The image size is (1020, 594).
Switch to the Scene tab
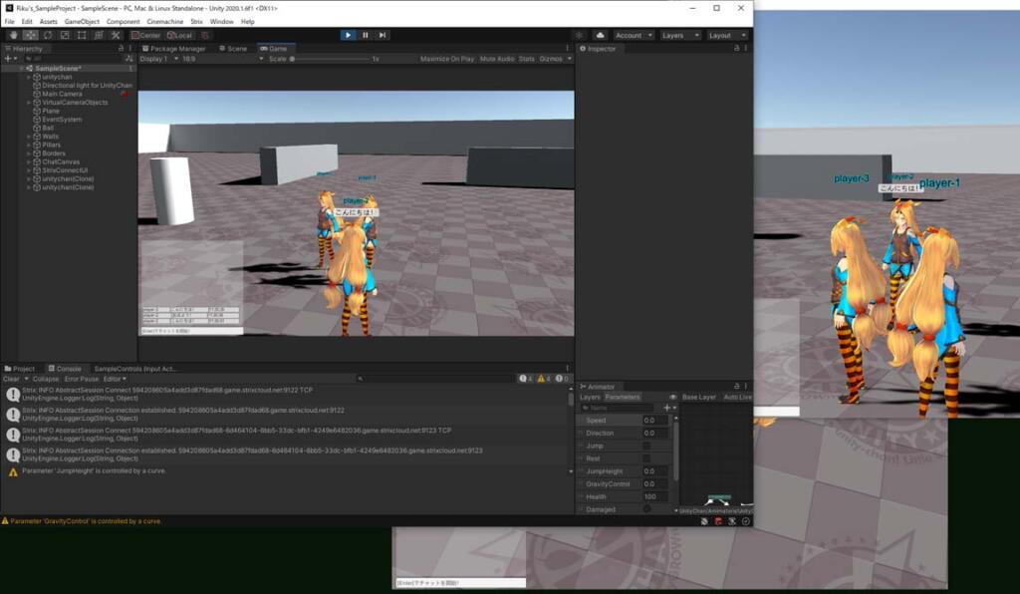coord(233,48)
